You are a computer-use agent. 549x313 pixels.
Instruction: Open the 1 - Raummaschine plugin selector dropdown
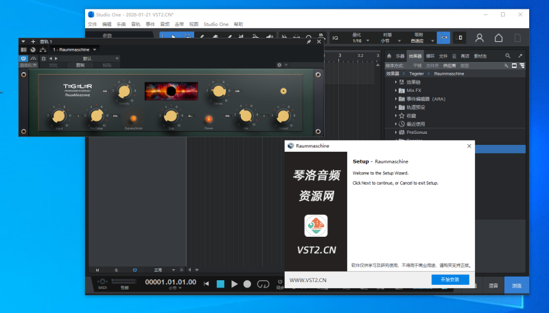(x=74, y=49)
